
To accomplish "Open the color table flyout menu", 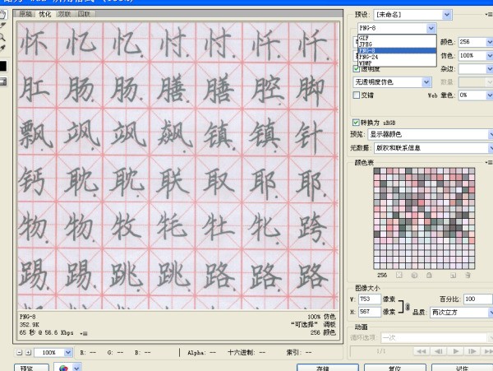I will click(x=489, y=162).
